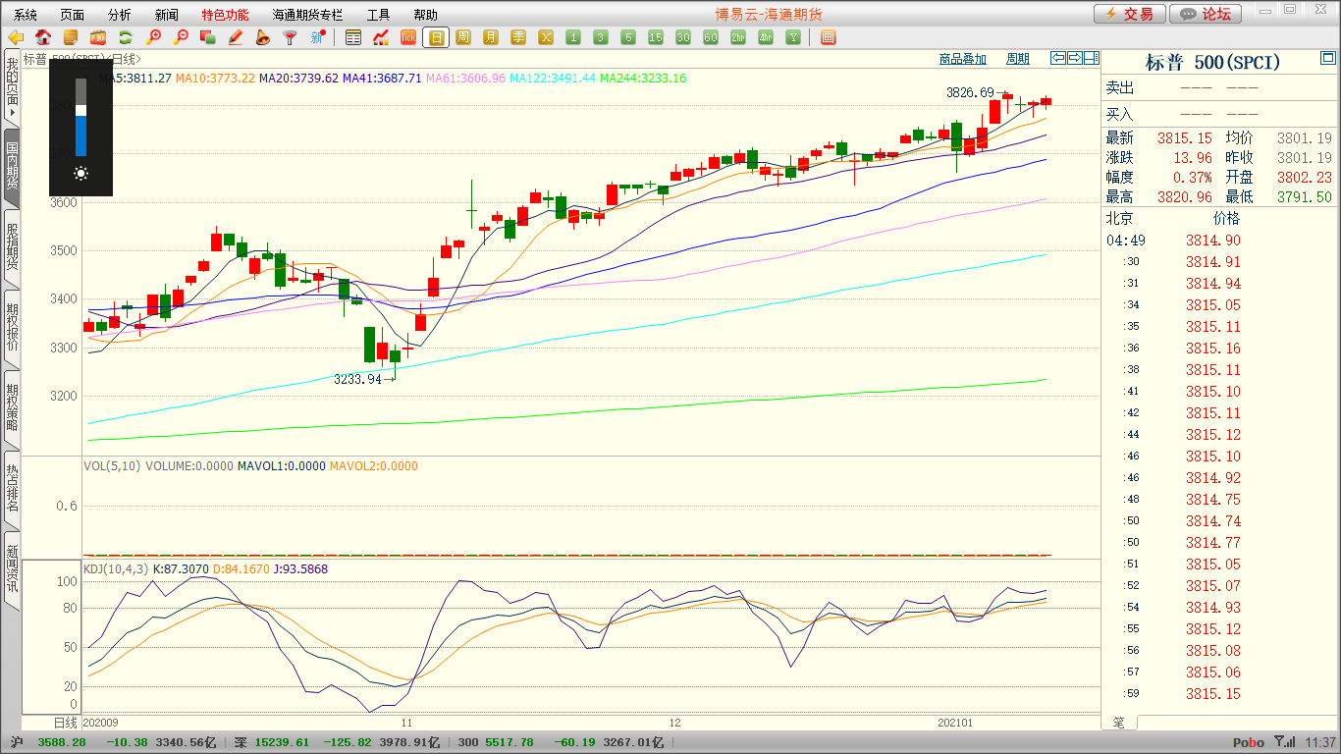Click the 新 news icon
This screenshot has height=754, width=1341.
317,38
